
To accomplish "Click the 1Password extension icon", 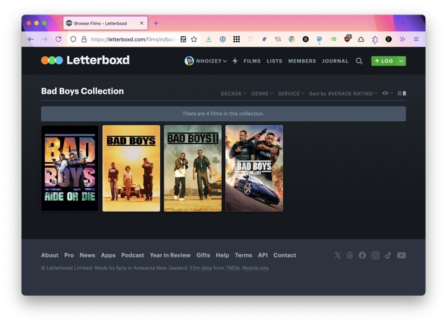I will pos(222,39).
